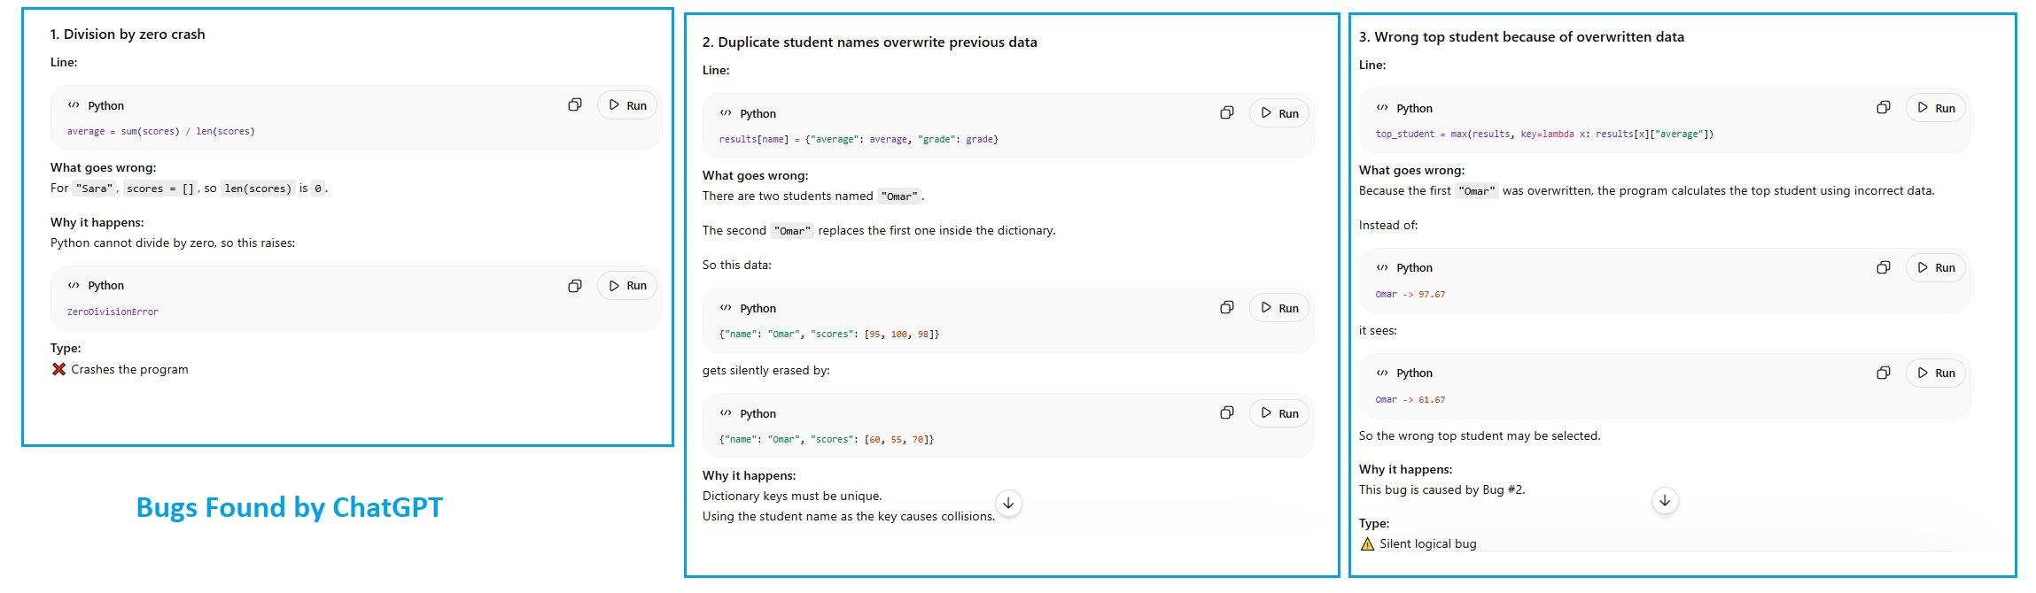The width and height of the screenshot is (2036, 593).
Task: Copy the Omar -> 97.67 code block
Action: (1884, 267)
